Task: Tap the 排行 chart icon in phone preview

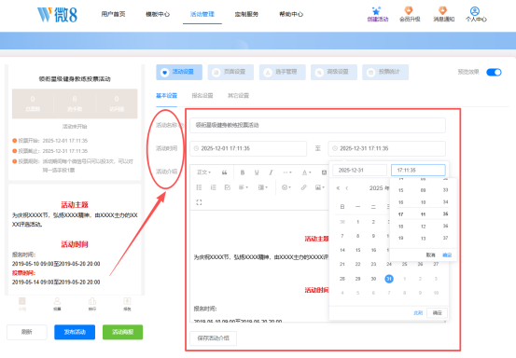Action: [x=92, y=304]
